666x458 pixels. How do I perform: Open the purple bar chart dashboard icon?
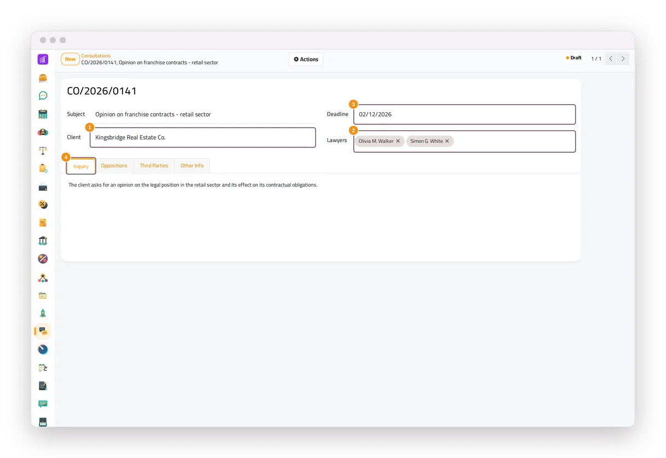(43, 59)
